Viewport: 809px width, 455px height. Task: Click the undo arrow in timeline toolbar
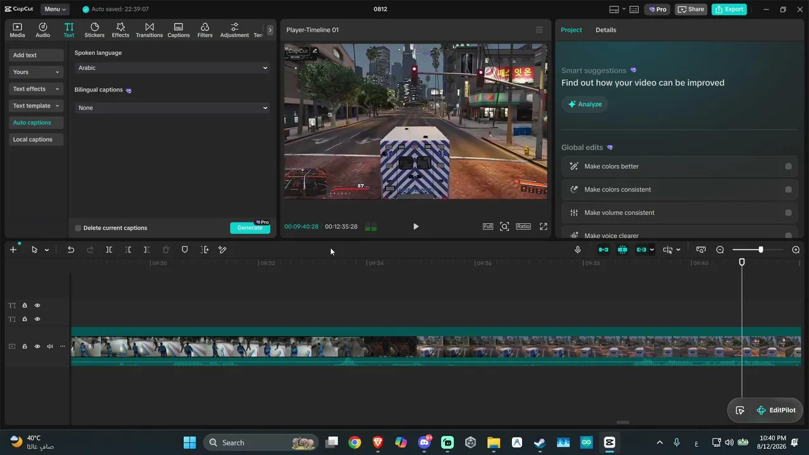pyautogui.click(x=71, y=250)
